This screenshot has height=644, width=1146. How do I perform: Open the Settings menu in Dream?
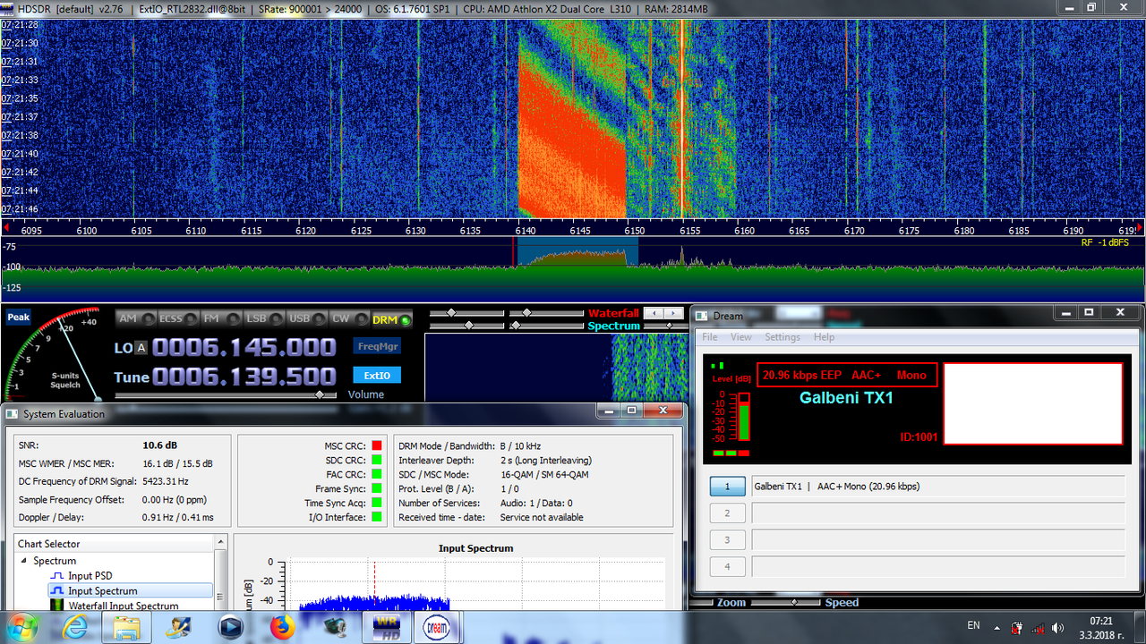coord(783,337)
